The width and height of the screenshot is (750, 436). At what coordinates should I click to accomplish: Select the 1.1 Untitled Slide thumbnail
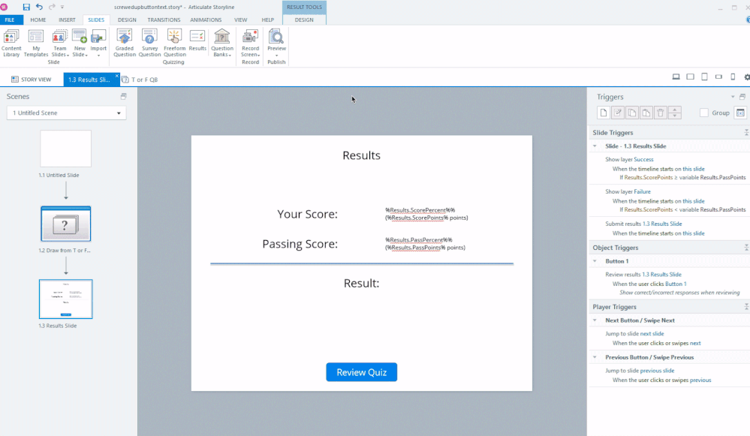click(65, 149)
